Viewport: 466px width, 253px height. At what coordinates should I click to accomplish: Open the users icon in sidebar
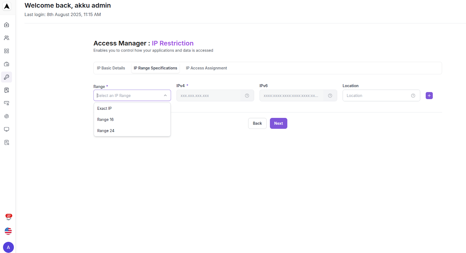click(6, 38)
